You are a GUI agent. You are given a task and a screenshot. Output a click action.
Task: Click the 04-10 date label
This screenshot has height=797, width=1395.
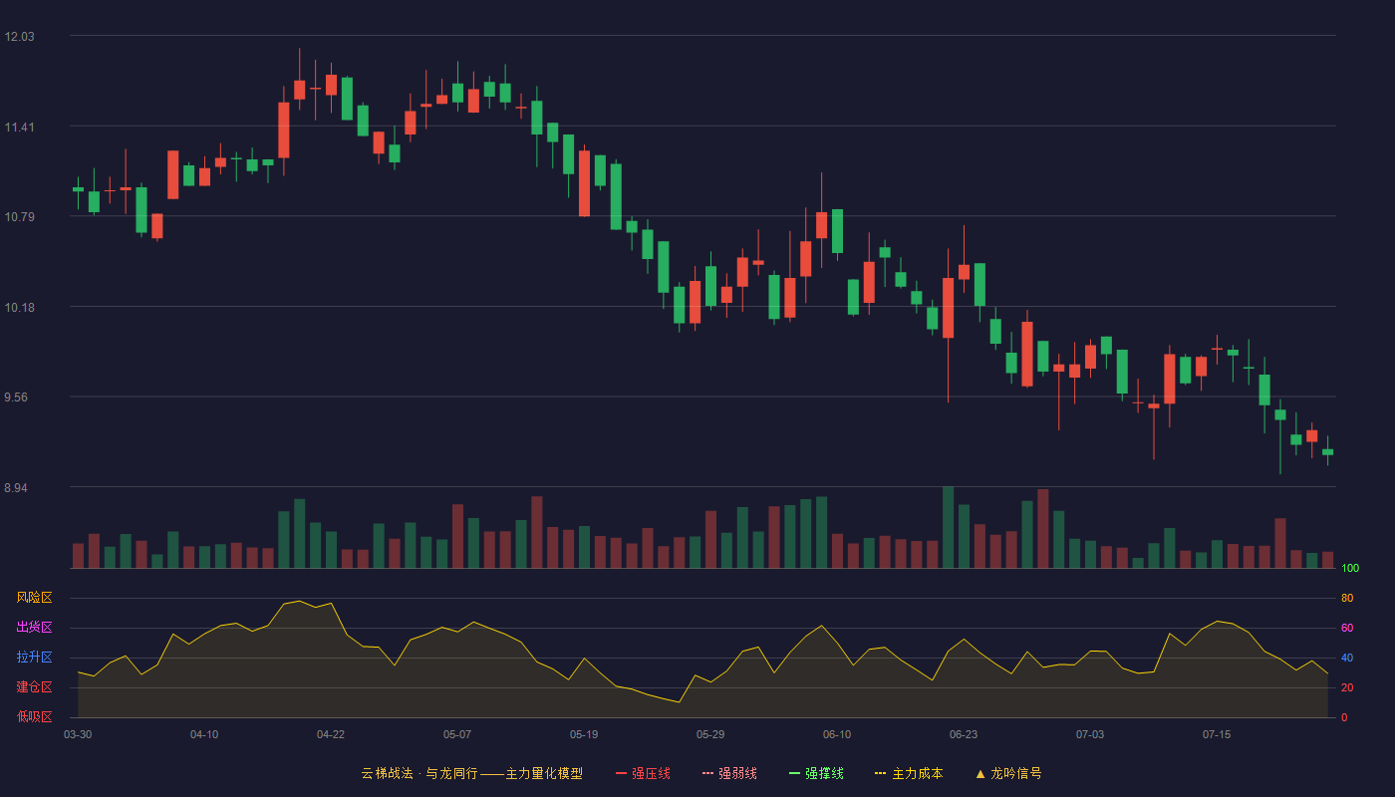click(204, 734)
